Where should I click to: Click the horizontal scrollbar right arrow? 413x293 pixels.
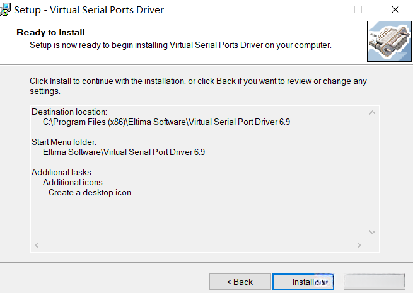[359, 245]
